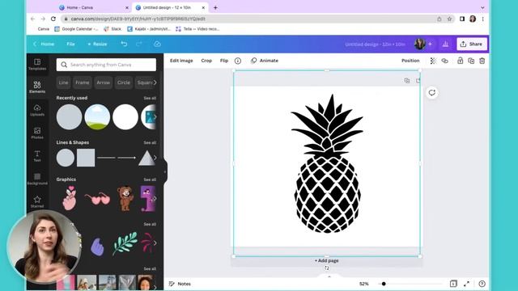Image resolution: width=518 pixels, height=291 pixels.
Task: Click the duplicate page icon above canvas
Action: 407,81
